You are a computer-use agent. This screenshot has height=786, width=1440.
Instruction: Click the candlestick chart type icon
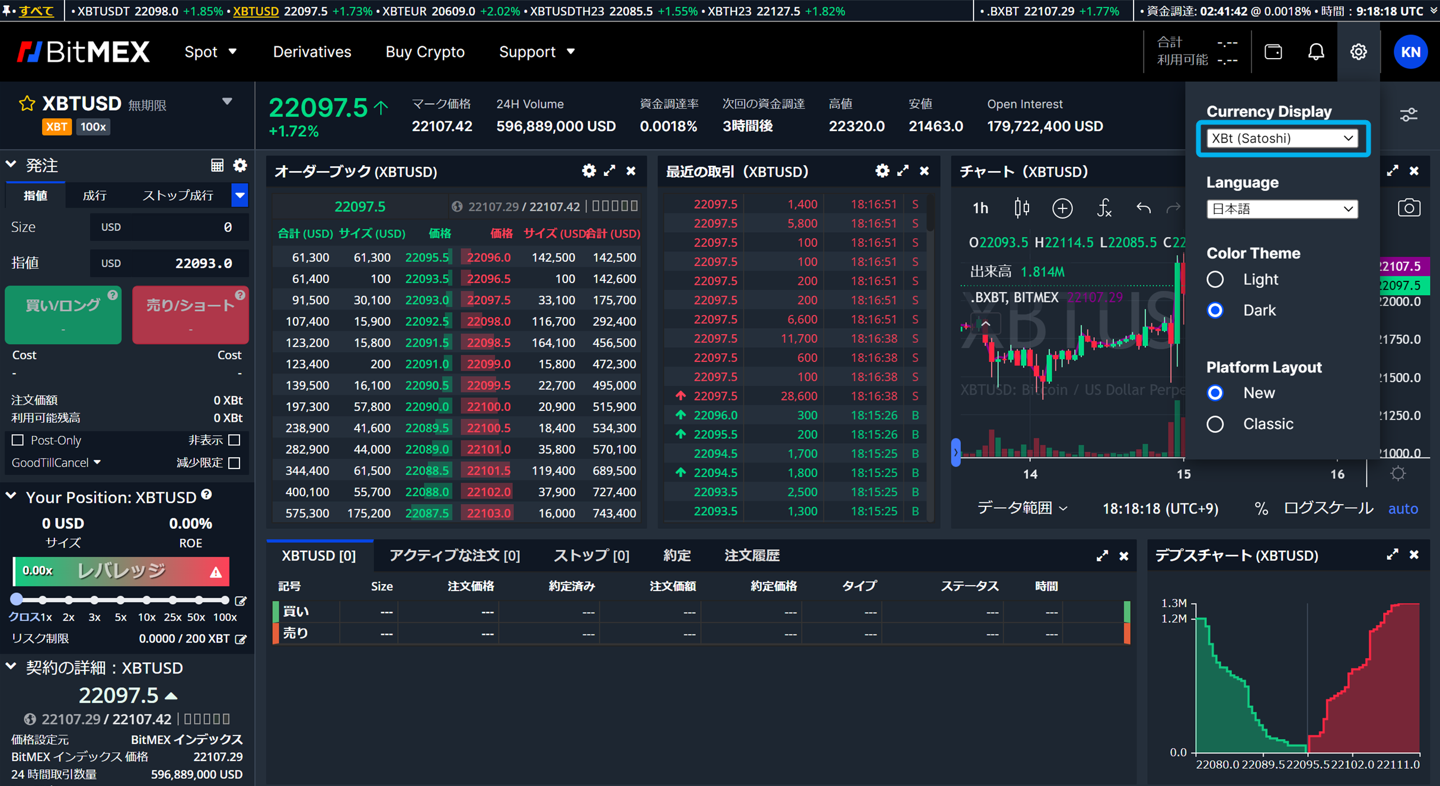point(1021,208)
